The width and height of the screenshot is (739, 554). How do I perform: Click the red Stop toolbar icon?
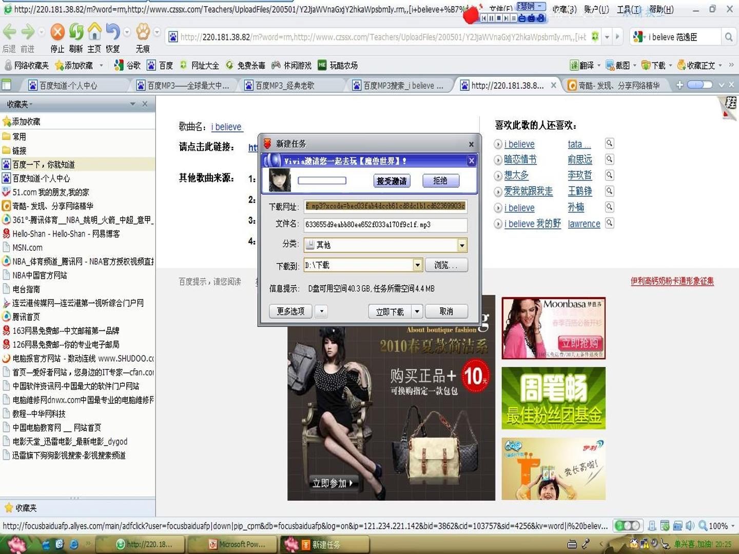(x=57, y=32)
